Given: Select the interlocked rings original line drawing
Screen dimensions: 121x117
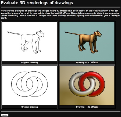Looking at the screenshot, I should coord(30,86).
